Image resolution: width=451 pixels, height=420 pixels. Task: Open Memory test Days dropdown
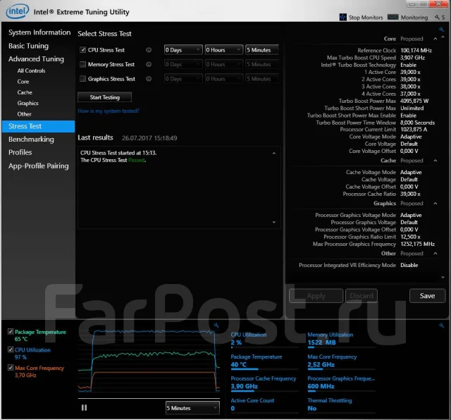click(x=183, y=64)
